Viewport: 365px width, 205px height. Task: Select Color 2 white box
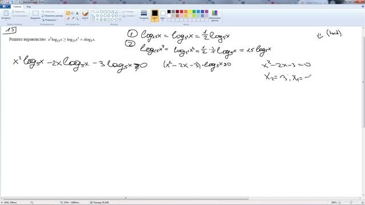click(x=163, y=15)
